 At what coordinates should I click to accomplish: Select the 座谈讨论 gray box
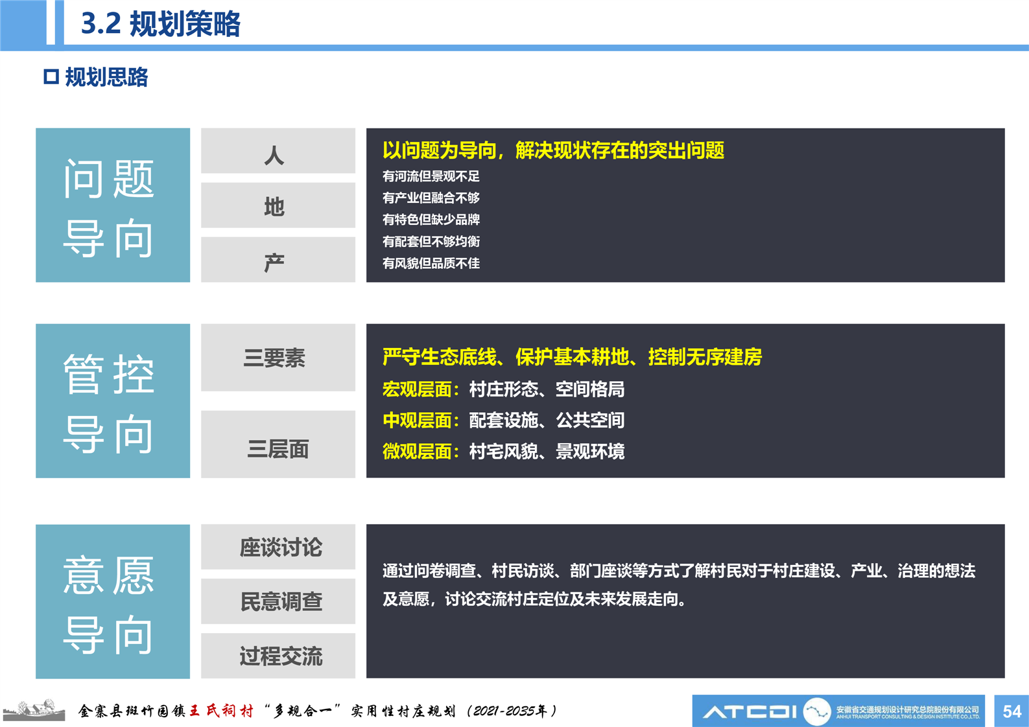click(x=278, y=547)
